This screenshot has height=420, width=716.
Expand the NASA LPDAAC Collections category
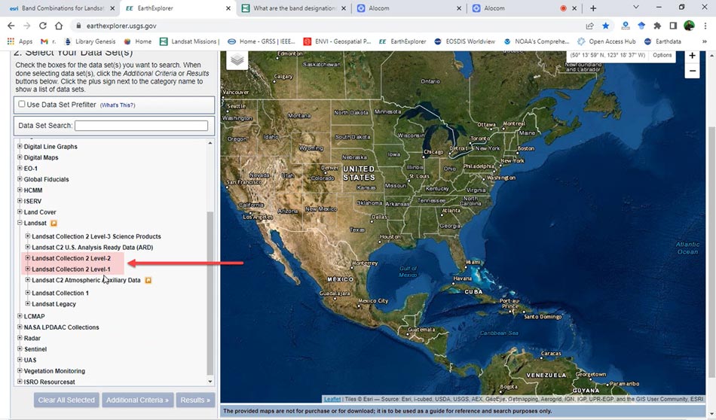click(x=20, y=327)
